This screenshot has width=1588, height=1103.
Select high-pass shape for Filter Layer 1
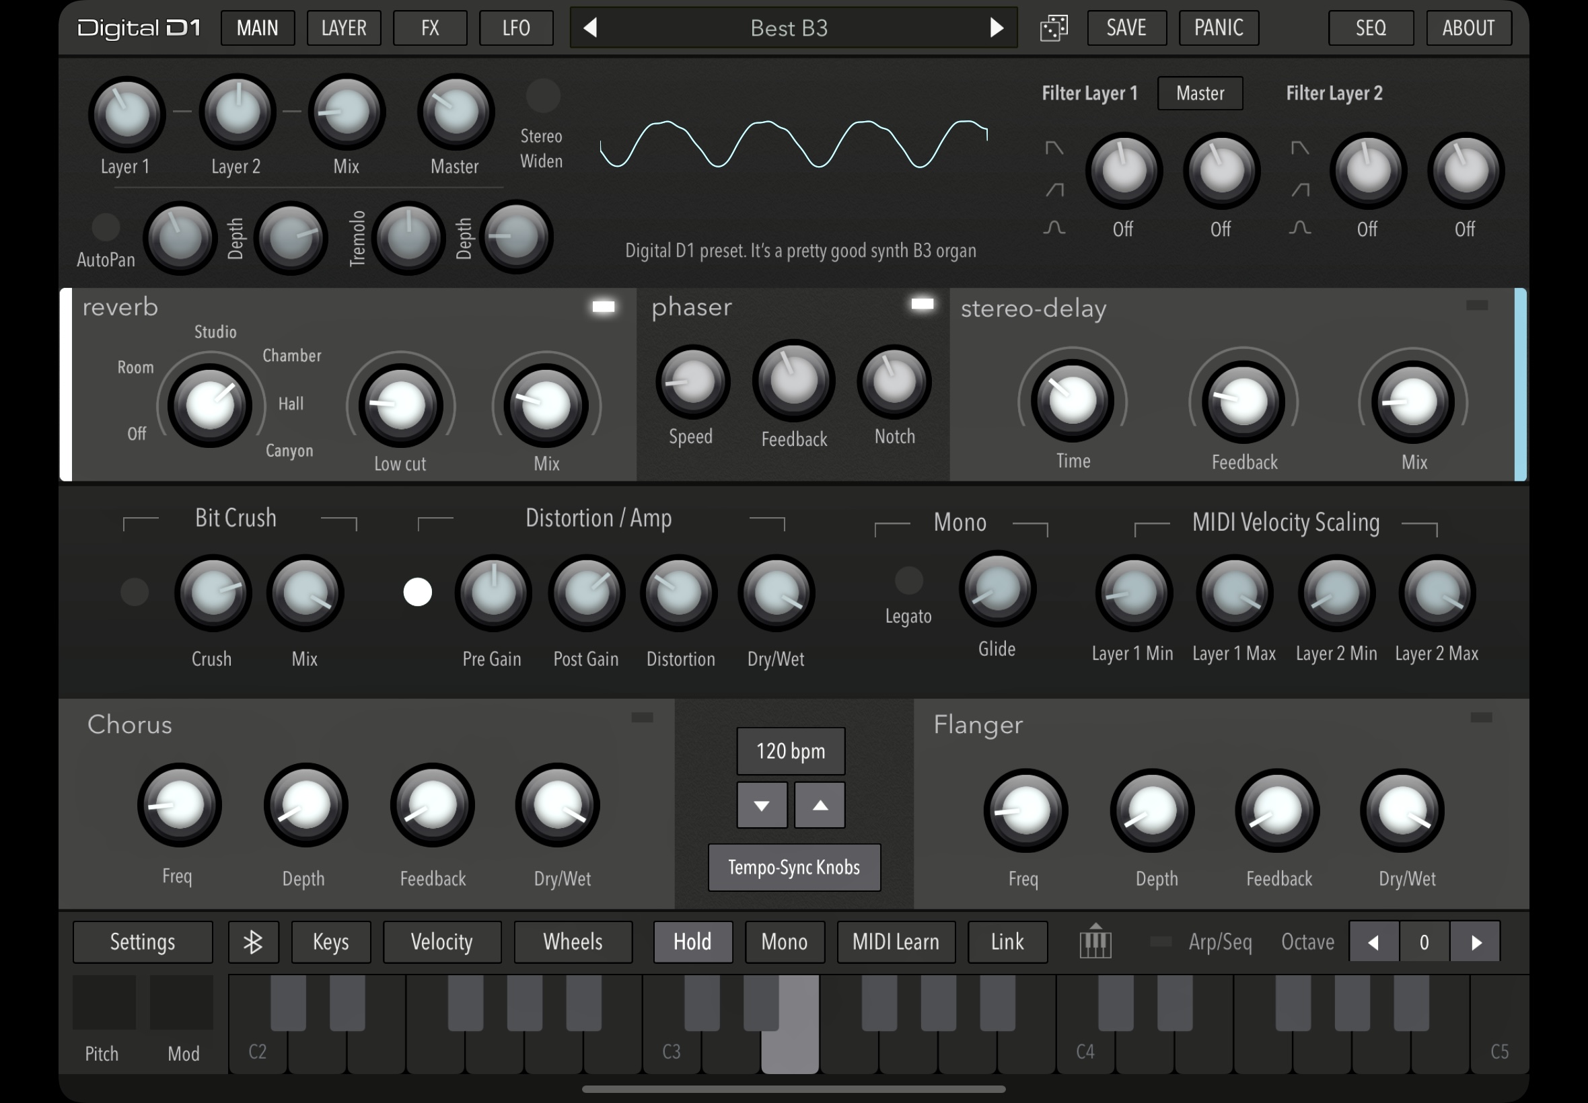coord(1054,190)
